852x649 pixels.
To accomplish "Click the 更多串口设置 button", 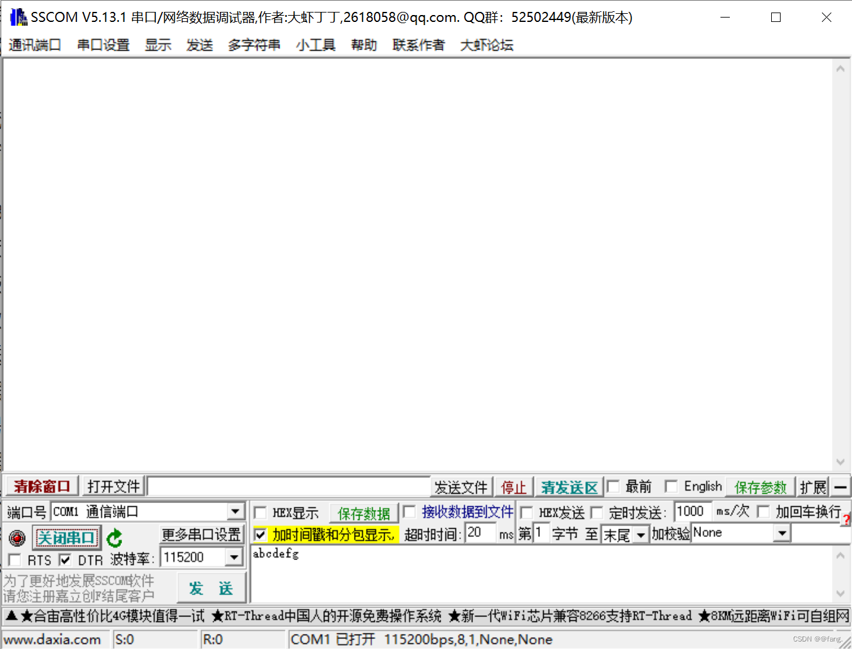I will pyautogui.click(x=201, y=534).
